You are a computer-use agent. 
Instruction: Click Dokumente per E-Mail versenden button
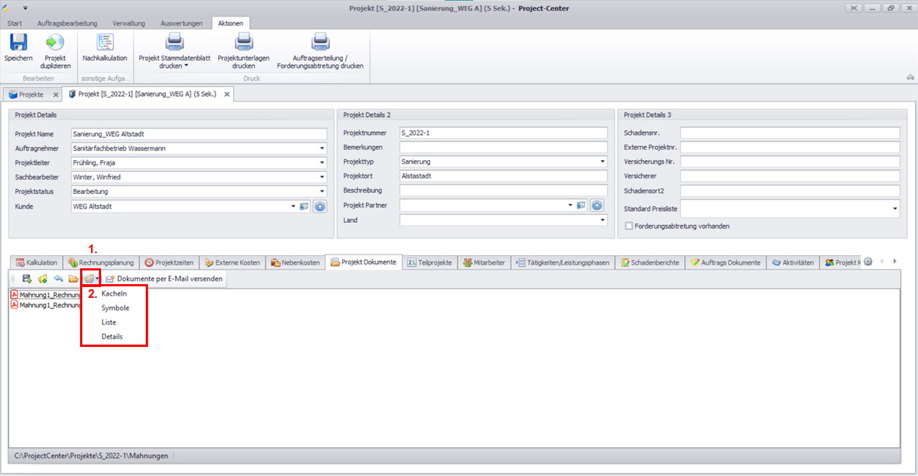(x=163, y=278)
